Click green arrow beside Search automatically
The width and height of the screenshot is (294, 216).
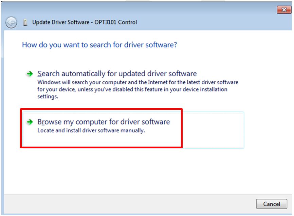(30, 74)
